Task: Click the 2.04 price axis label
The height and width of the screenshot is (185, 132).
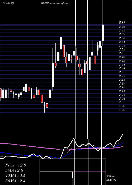Action: pos(122,99)
